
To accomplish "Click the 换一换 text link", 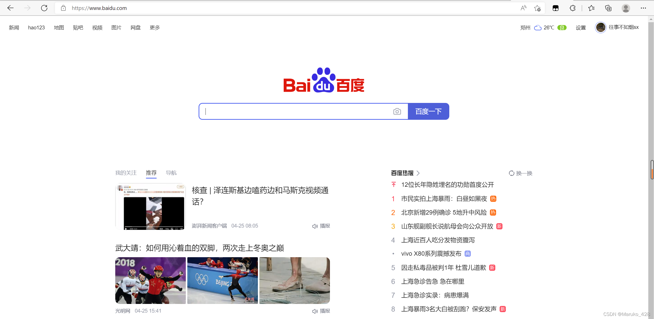I will 524,173.
